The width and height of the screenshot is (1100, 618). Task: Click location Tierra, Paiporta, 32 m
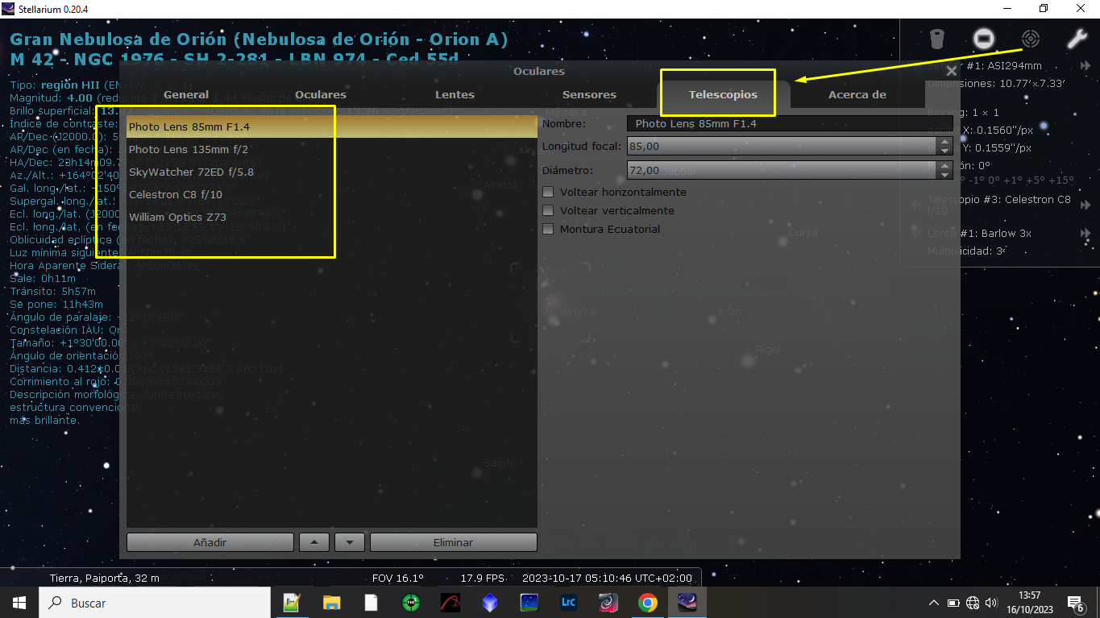click(x=105, y=578)
